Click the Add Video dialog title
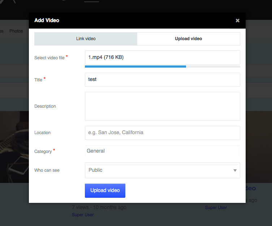The height and width of the screenshot is (226, 272). click(x=47, y=20)
